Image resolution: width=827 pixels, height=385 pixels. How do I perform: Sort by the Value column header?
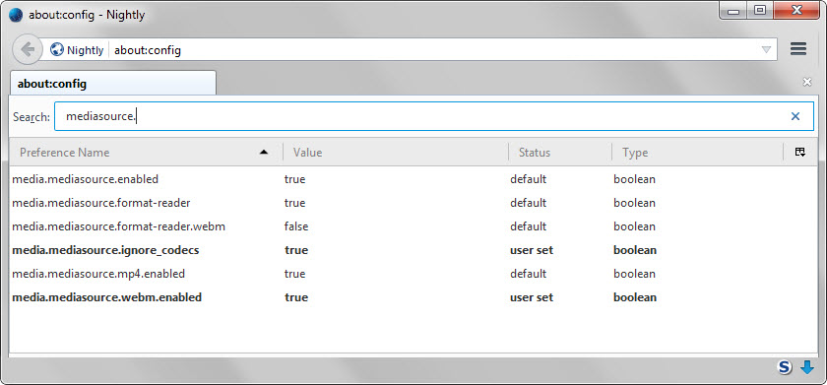[x=396, y=153]
